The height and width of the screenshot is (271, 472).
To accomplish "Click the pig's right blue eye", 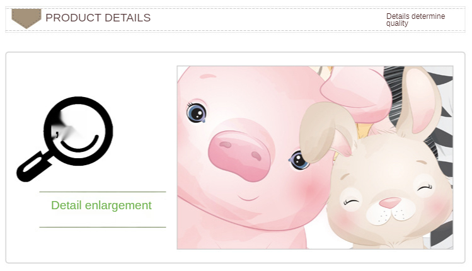I will pos(299,160).
